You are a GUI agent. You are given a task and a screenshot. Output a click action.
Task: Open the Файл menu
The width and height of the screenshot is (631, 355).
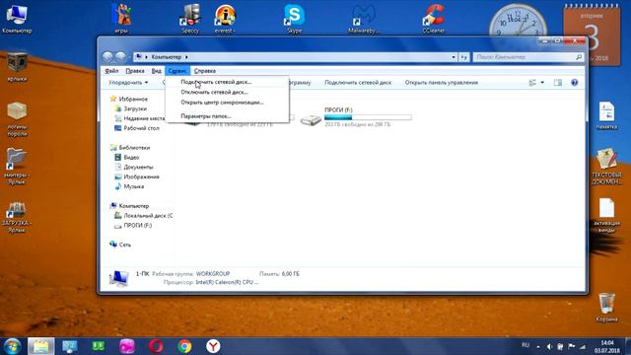(111, 71)
